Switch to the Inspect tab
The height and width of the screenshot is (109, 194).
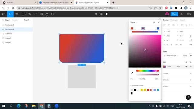point(182,20)
